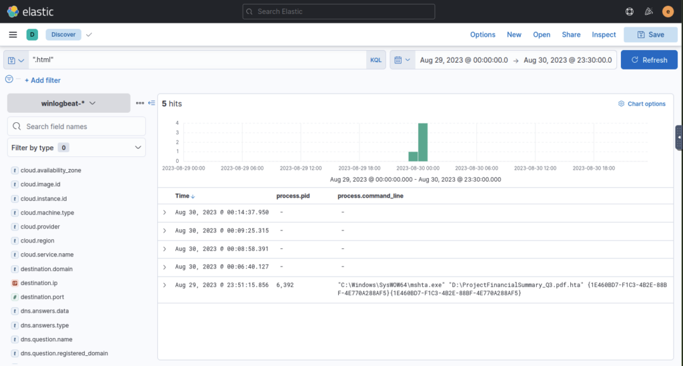This screenshot has width=683, height=366.
Task: Click the destination.port number type icon
Action: 15,297
